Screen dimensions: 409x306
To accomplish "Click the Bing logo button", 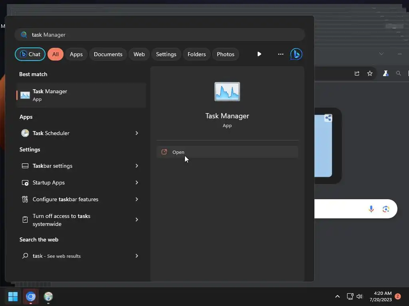I will click(296, 54).
